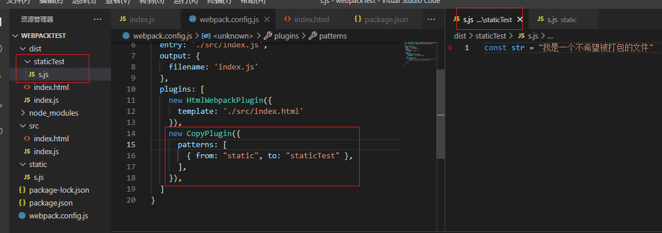Toggle the red breakpoint on line 1
This screenshot has height=233, width=662.
click(450, 48)
